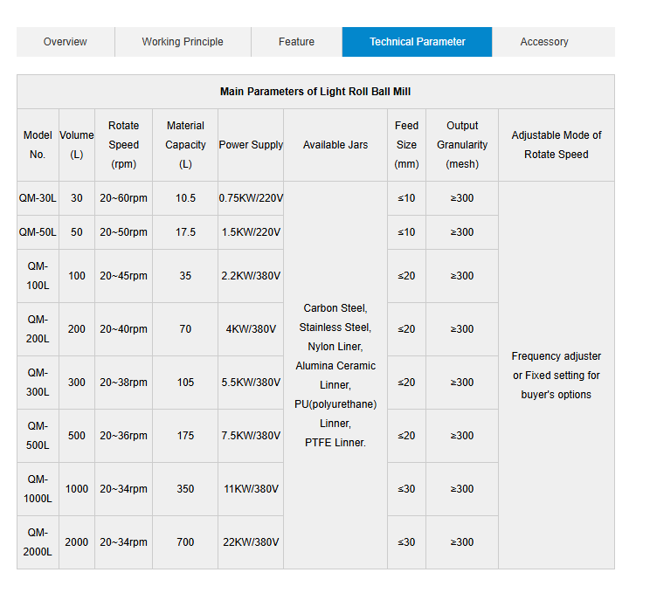Click the Material Capacity column header
Viewport: 650px width, 600px height.
pos(185,145)
